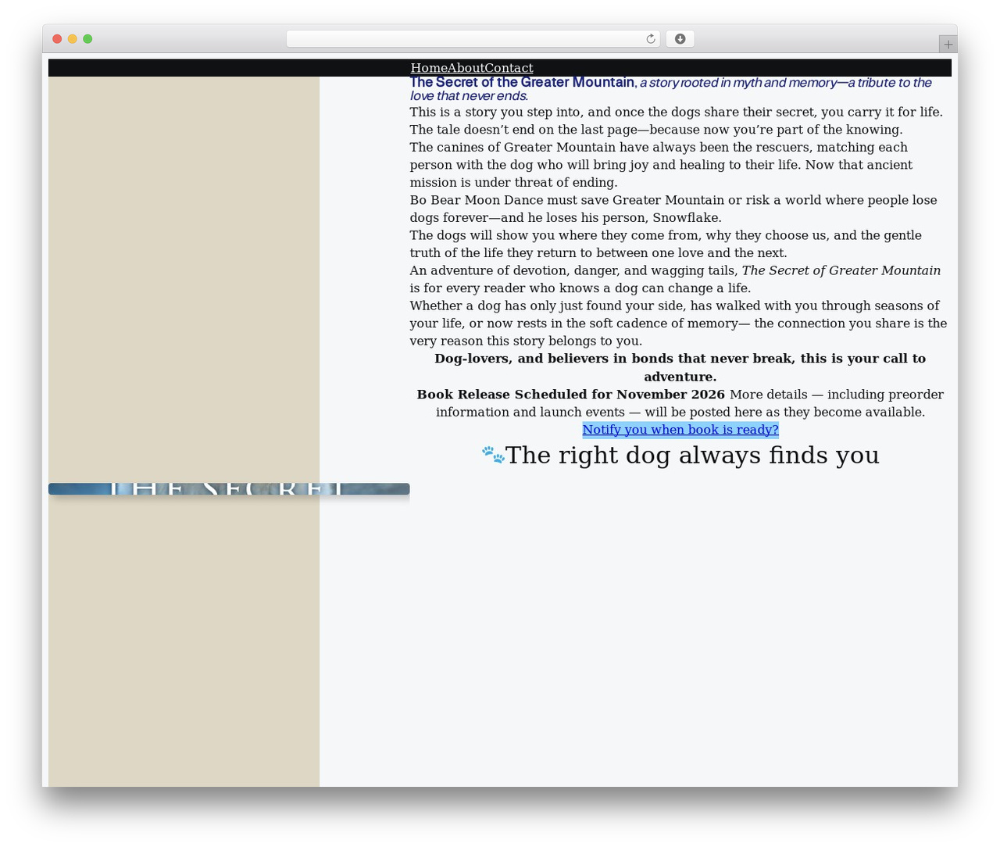The height and width of the screenshot is (847, 1000).
Task: Close the browser window with red button
Action: coord(57,39)
